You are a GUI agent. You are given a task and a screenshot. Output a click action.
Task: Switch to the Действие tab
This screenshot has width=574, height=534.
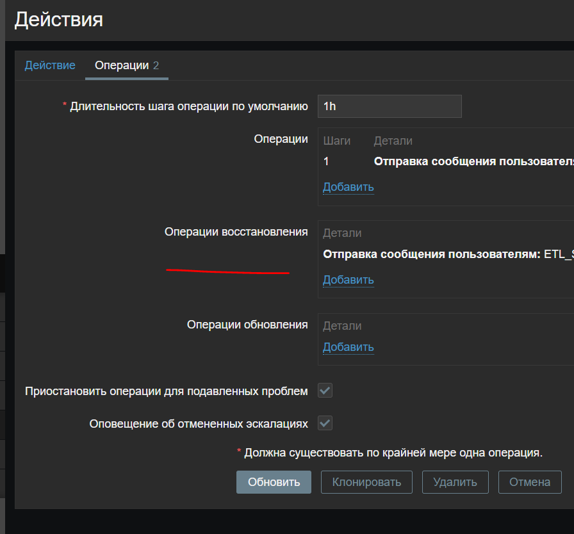click(x=50, y=65)
